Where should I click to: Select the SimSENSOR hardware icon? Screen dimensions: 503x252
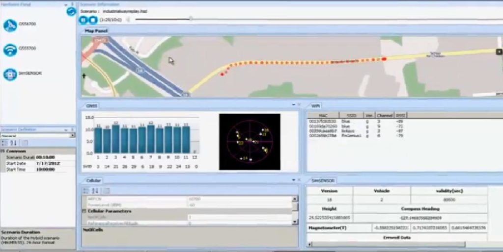click(10, 74)
